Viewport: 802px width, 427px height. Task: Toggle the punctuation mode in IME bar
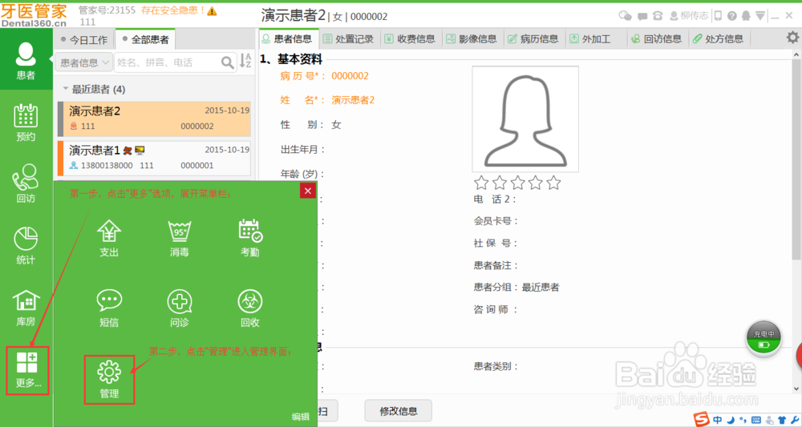pyautogui.click(x=743, y=421)
